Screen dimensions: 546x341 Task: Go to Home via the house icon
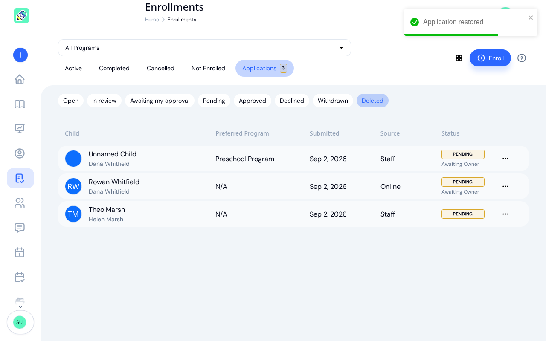click(20, 79)
